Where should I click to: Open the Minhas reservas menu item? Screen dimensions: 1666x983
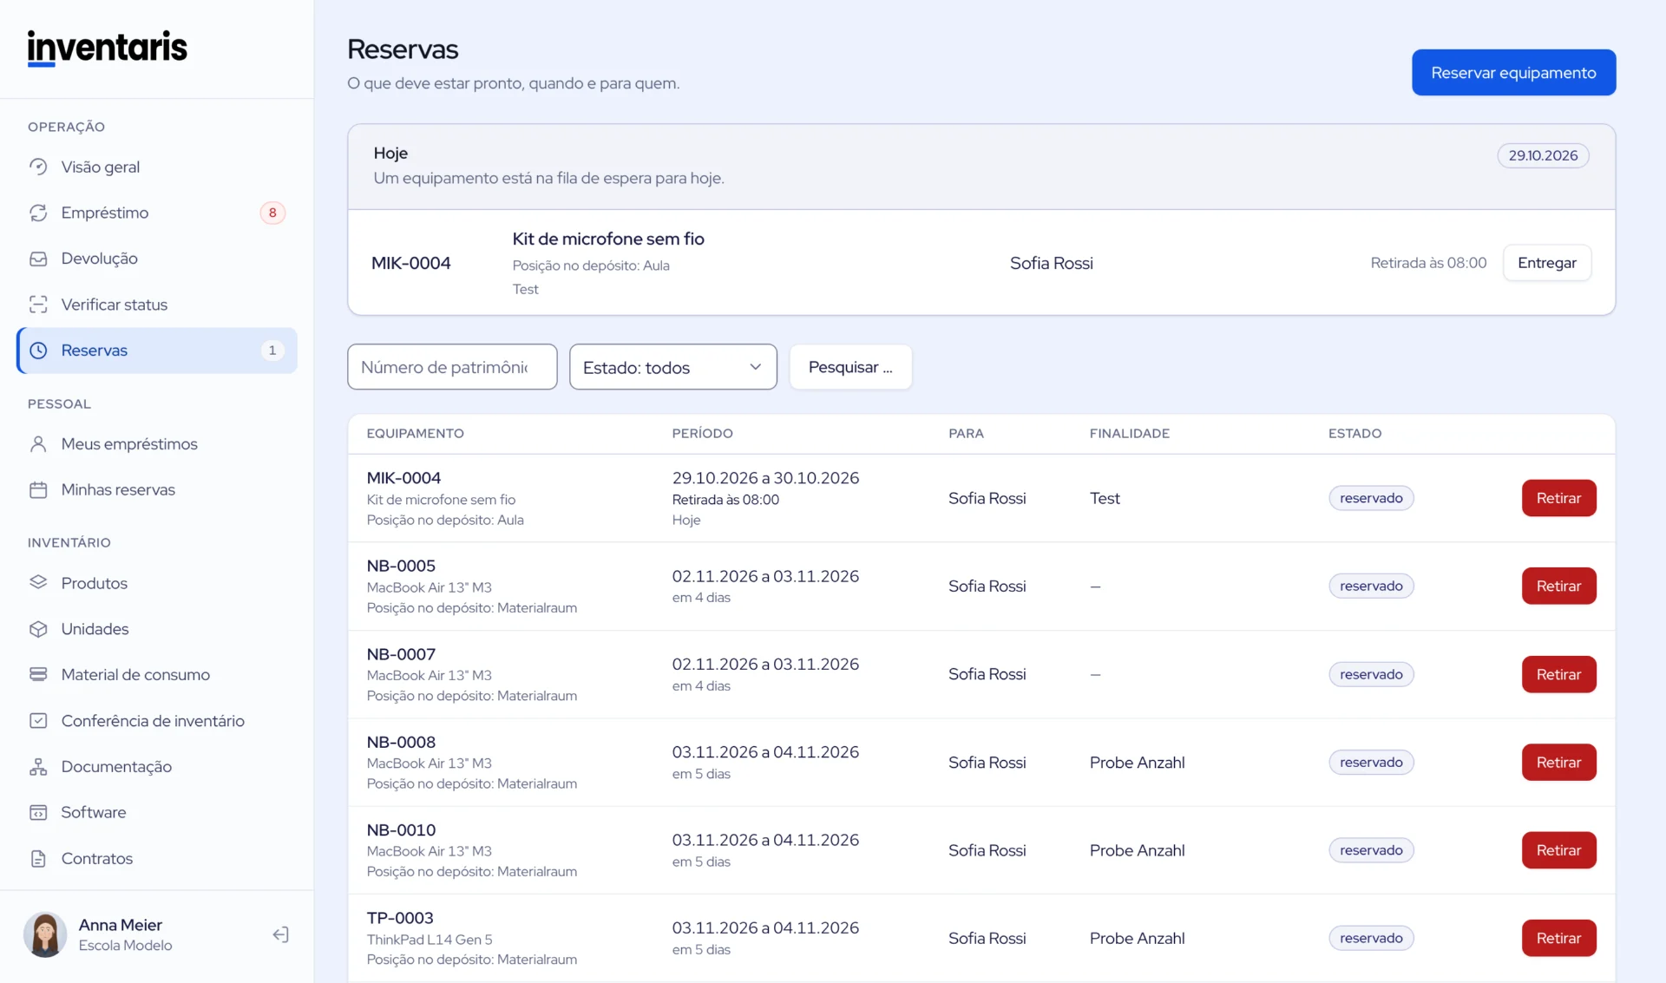click(x=157, y=490)
